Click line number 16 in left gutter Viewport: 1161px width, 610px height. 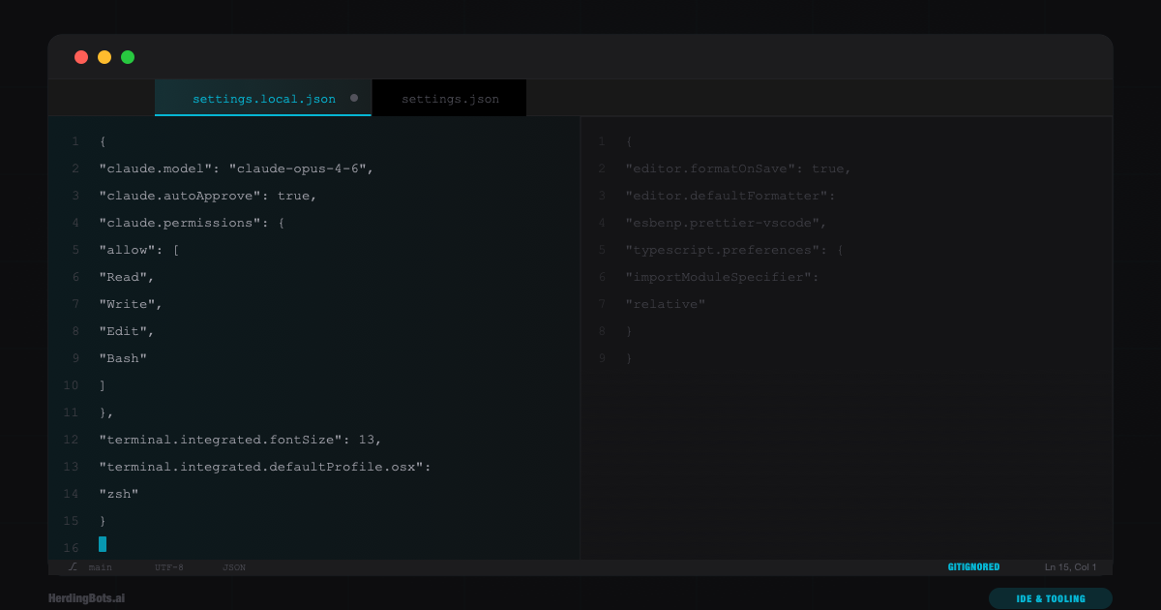[x=71, y=548]
